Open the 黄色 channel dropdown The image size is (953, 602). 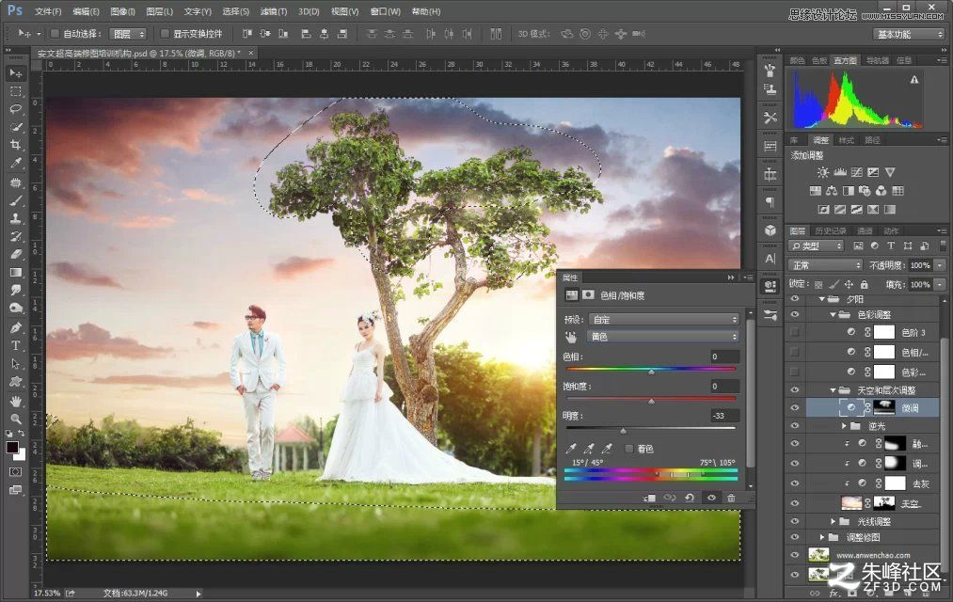663,337
